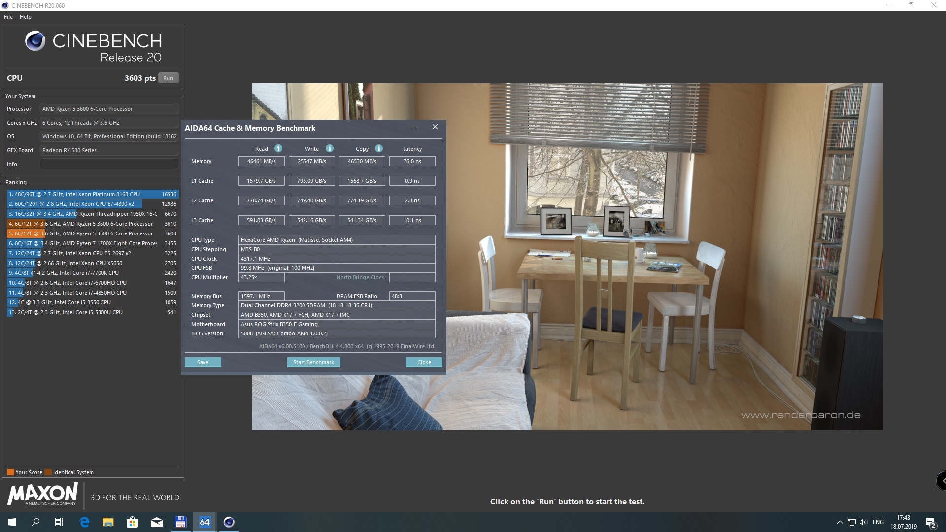
Task: Open Cinebench icon in the taskbar
Action: (229, 522)
